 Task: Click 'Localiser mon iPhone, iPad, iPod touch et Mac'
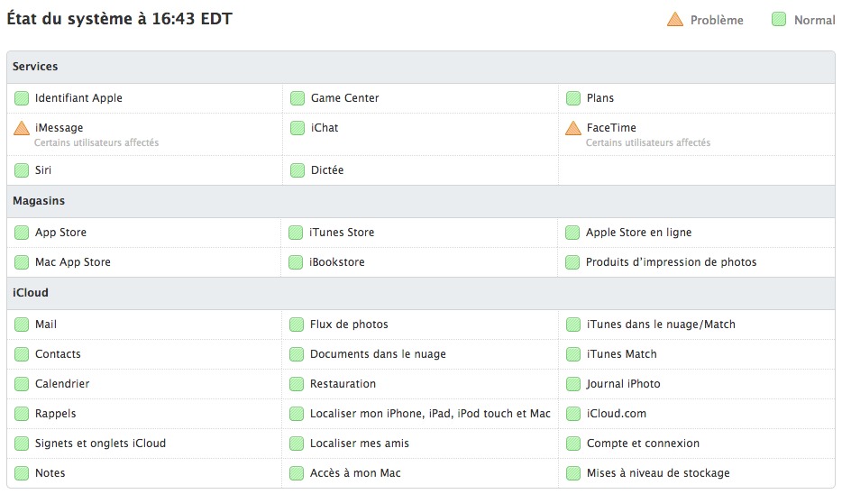click(x=430, y=414)
